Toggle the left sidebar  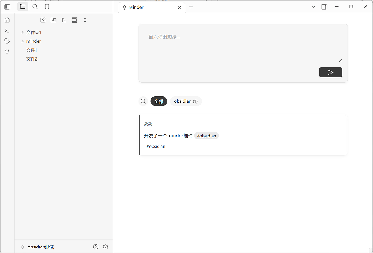7,7
